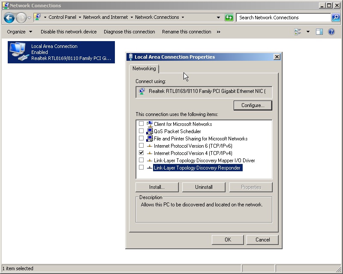
Task: Select the Local Area Connection adapter icon
Action: pos(19,52)
